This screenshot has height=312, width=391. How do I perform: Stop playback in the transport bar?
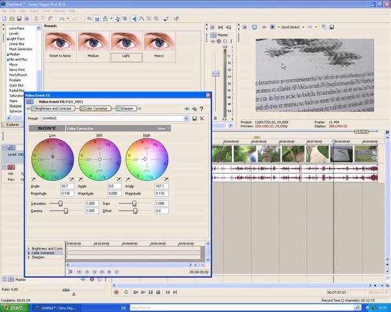[158, 292]
